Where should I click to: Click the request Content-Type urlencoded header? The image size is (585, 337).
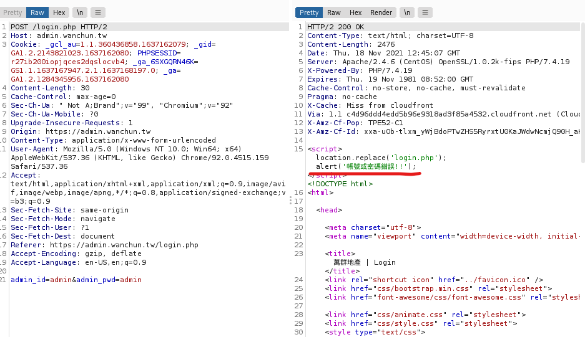tap(113, 140)
